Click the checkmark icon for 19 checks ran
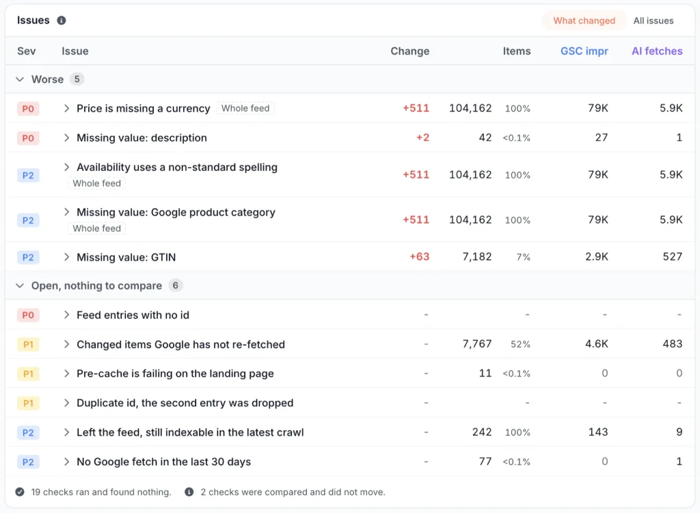Viewport: 700px width, 513px height. point(20,492)
